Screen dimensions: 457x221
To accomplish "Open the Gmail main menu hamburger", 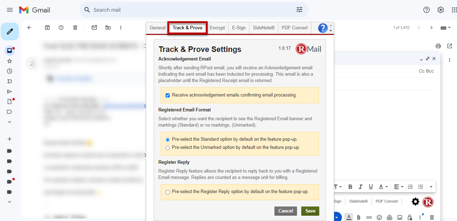I will (10, 10).
